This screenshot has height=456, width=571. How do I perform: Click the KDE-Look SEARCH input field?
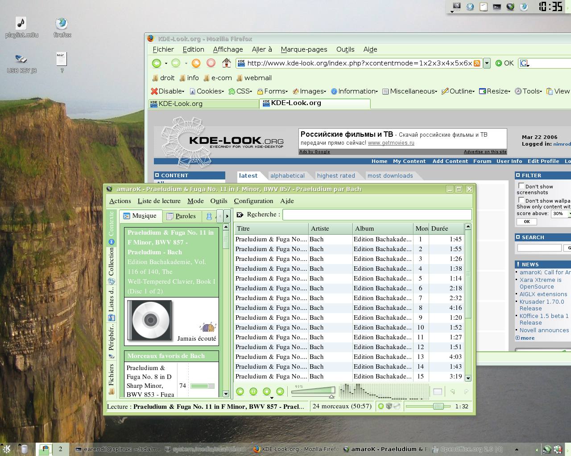click(x=539, y=248)
